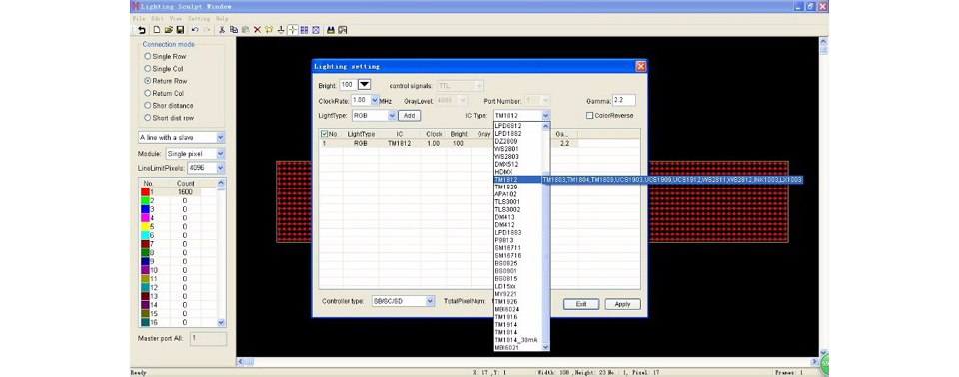Click the scissors cut icon
This screenshot has width=959, height=377.
click(222, 29)
